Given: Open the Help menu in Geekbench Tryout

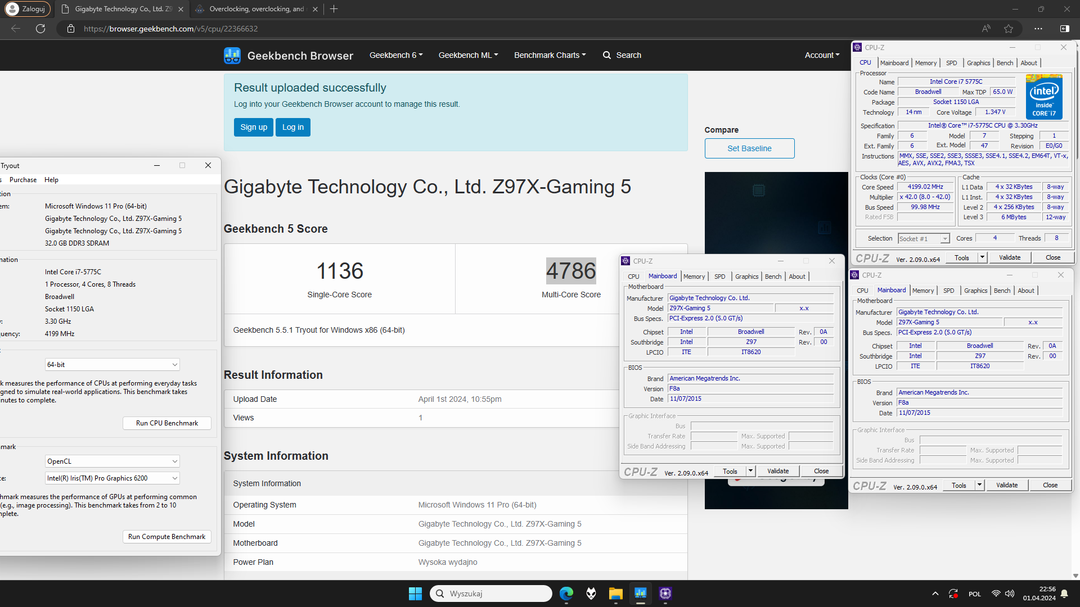Looking at the screenshot, I should 51,180.
